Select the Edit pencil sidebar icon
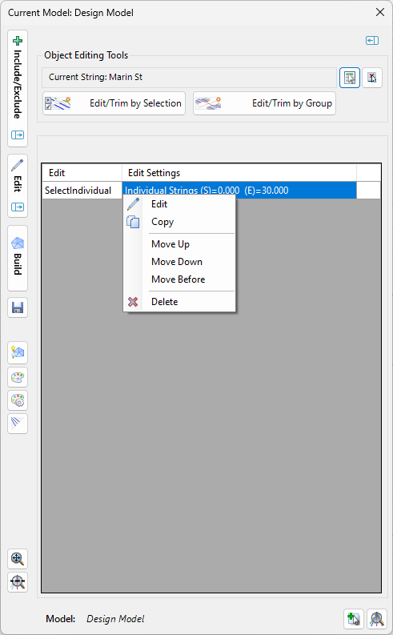 (18, 165)
